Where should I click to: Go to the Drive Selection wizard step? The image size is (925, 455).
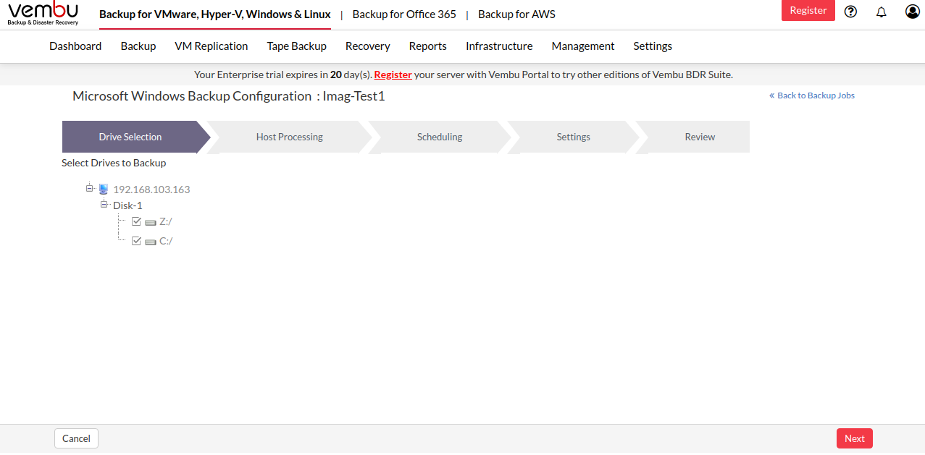(x=130, y=137)
